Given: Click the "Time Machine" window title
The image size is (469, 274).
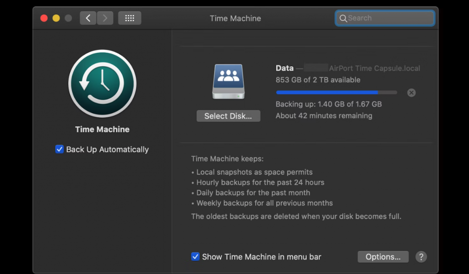Looking at the screenshot, I should click(235, 18).
